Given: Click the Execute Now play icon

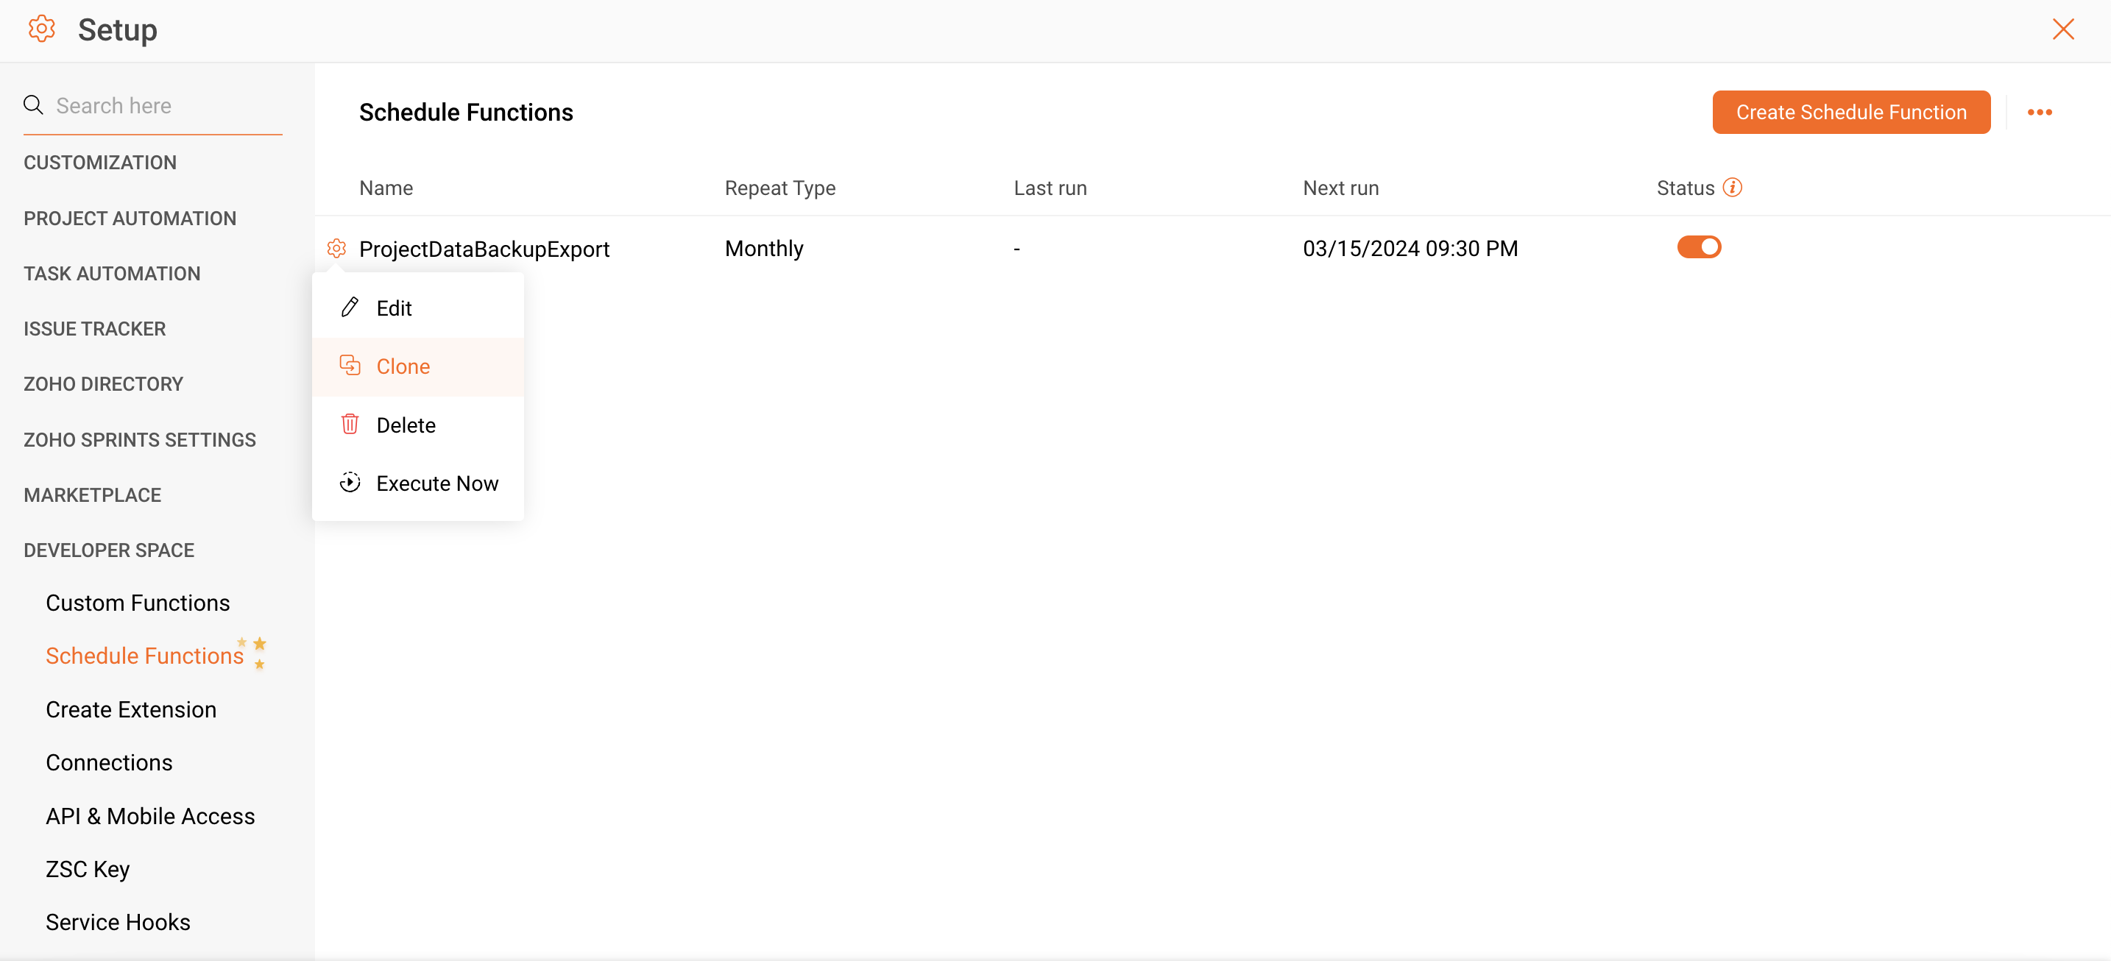Looking at the screenshot, I should click(x=350, y=483).
